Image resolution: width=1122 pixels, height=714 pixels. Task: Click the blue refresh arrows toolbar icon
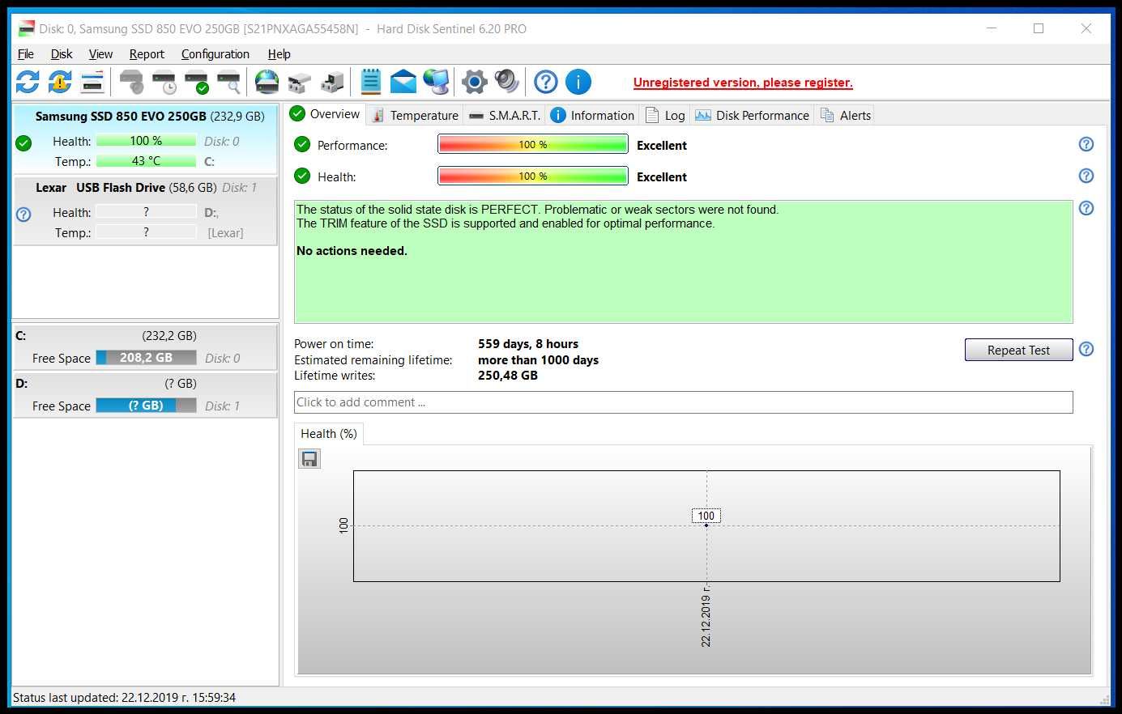[x=28, y=82]
